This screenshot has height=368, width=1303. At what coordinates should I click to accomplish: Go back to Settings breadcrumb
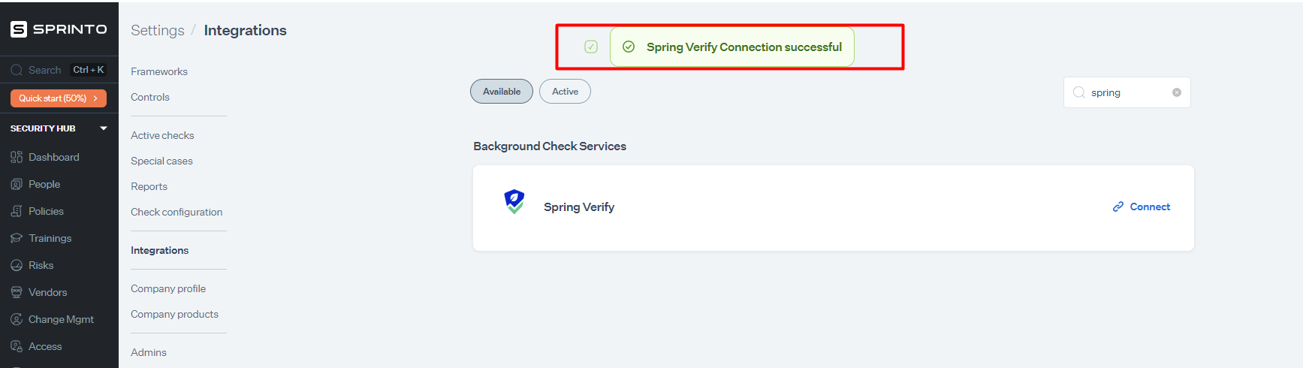158,30
